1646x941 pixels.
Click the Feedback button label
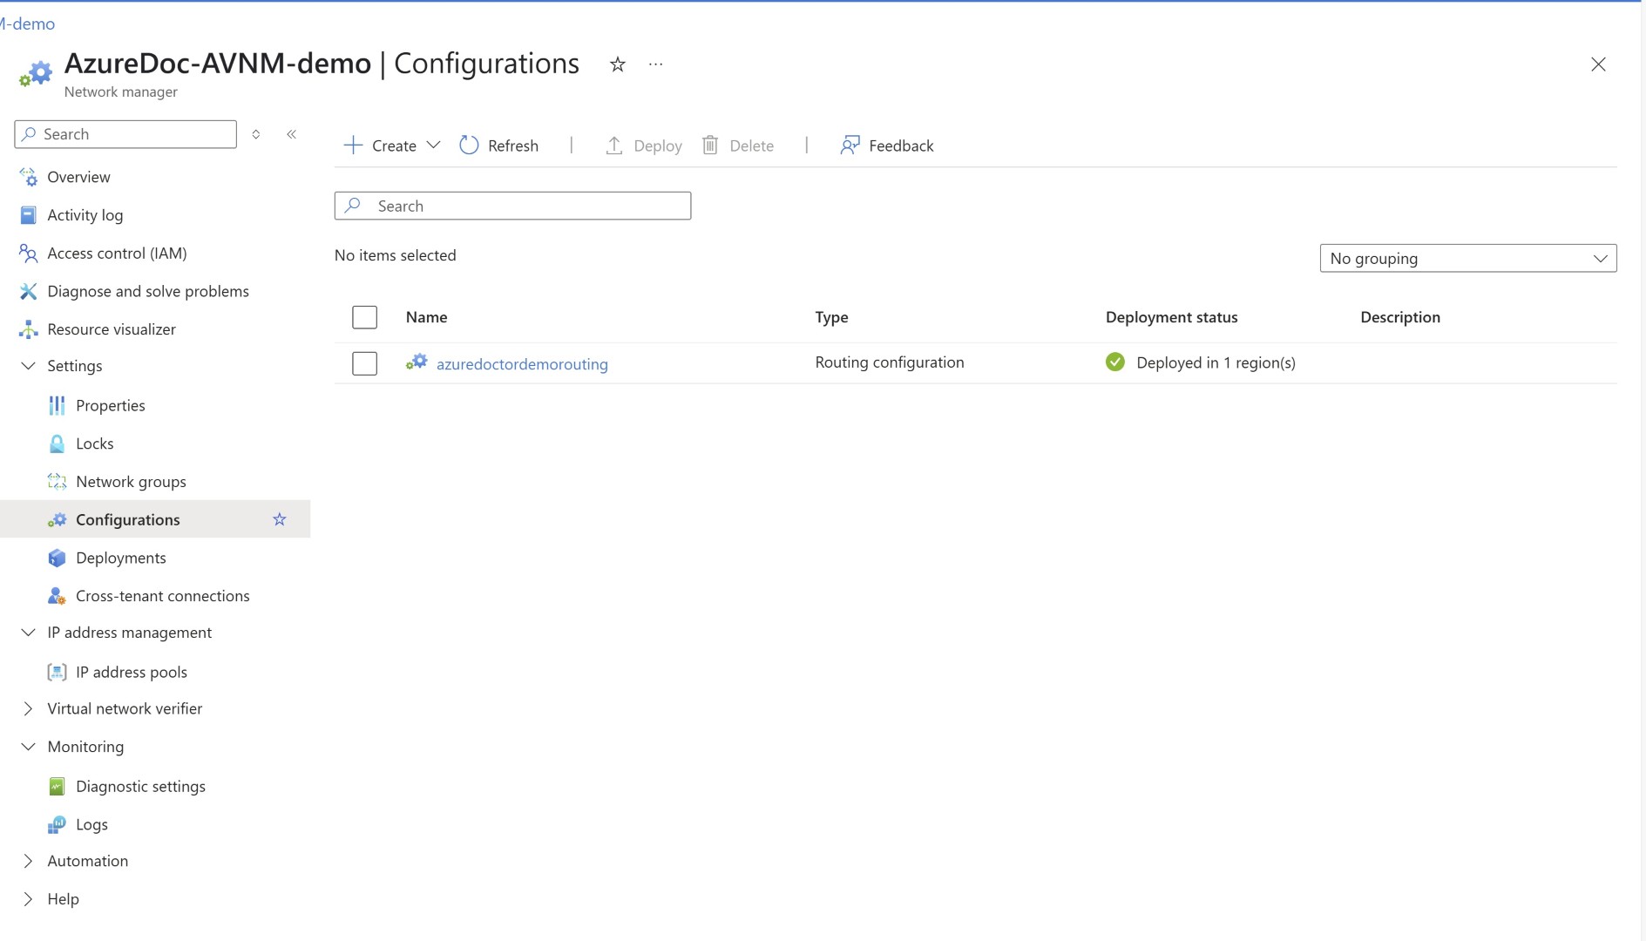click(x=901, y=146)
